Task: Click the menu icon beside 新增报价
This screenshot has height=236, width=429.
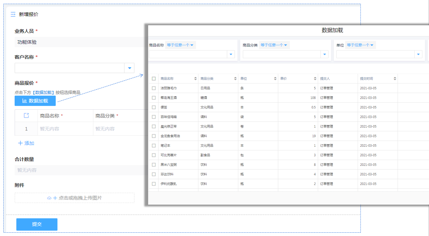Action: (13, 14)
